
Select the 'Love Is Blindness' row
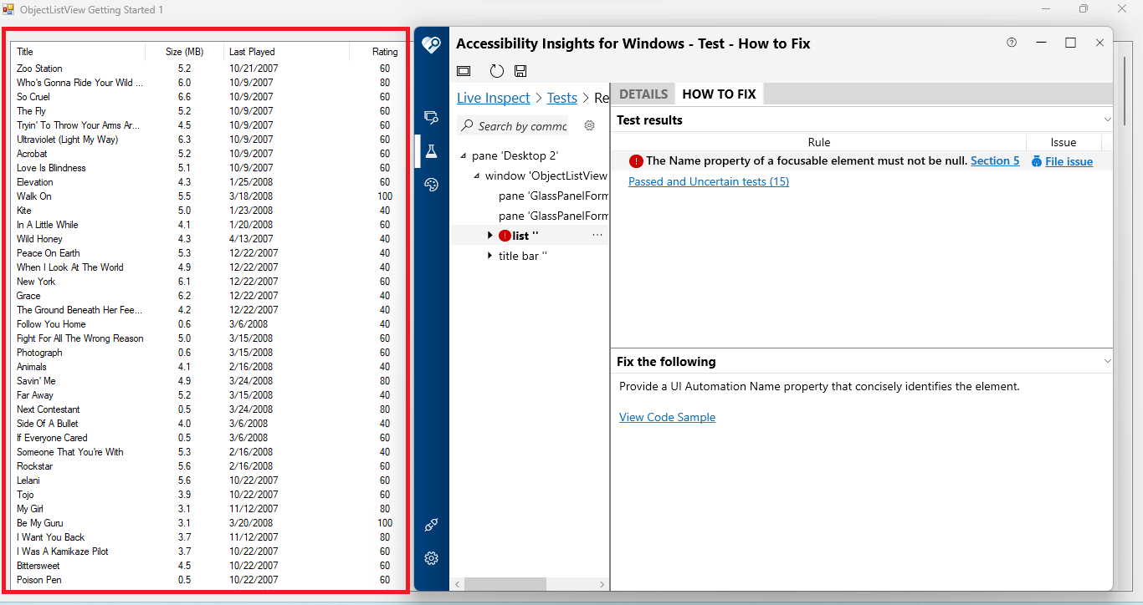tap(207, 168)
